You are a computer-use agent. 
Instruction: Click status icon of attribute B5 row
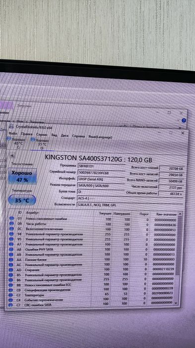[11, 275]
